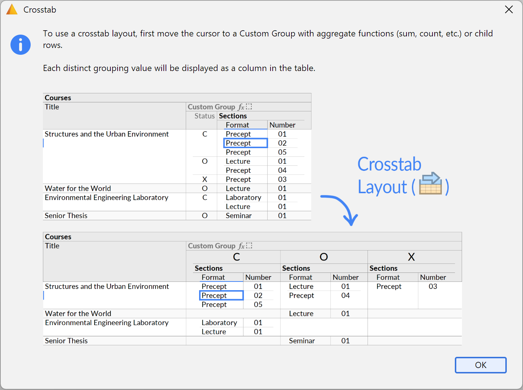Viewport: 523px width, 390px height.
Task: Select the large 'C' column heading
Action: (x=237, y=257)
